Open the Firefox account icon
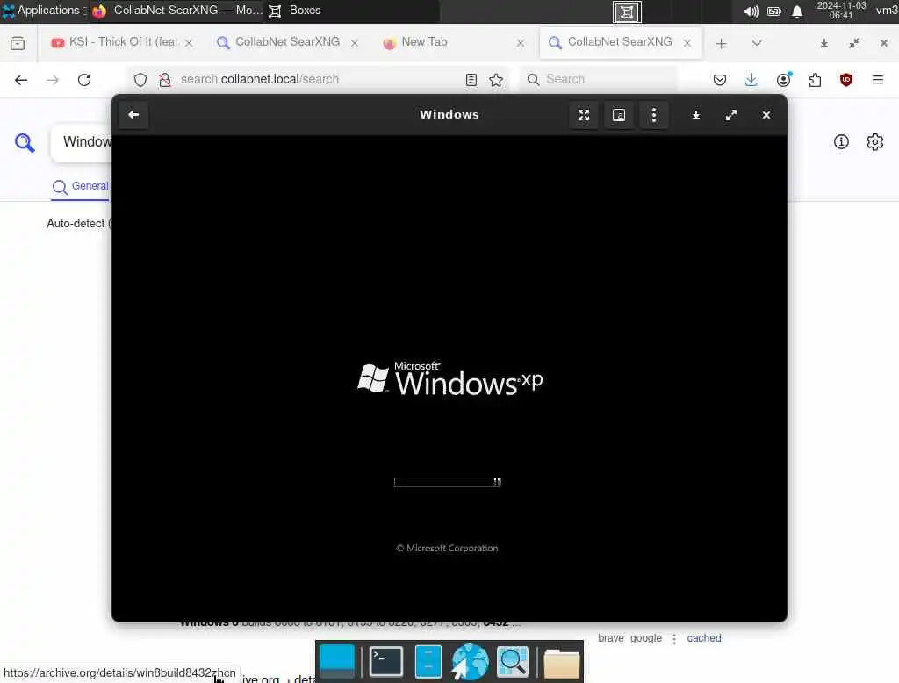 point(784,80)
